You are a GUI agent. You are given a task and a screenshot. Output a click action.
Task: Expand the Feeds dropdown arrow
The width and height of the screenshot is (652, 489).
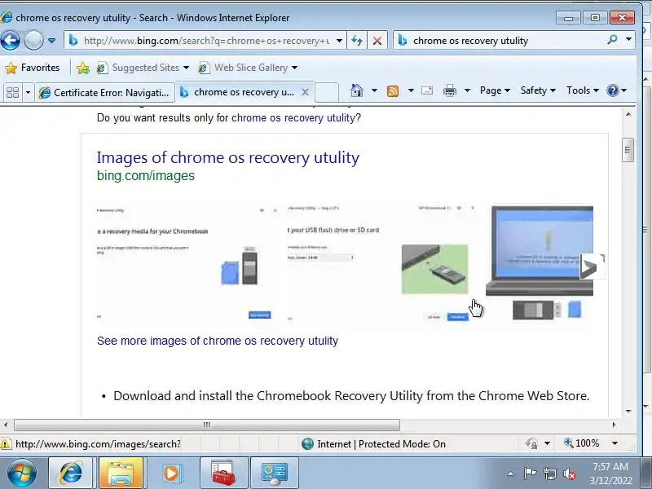coord(411,90)
